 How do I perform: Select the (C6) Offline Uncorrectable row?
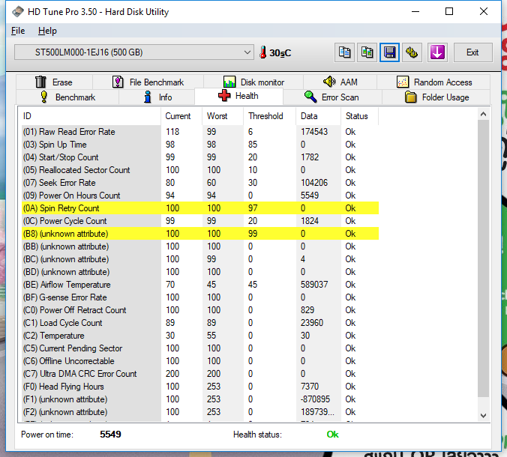tap(200, 361)
